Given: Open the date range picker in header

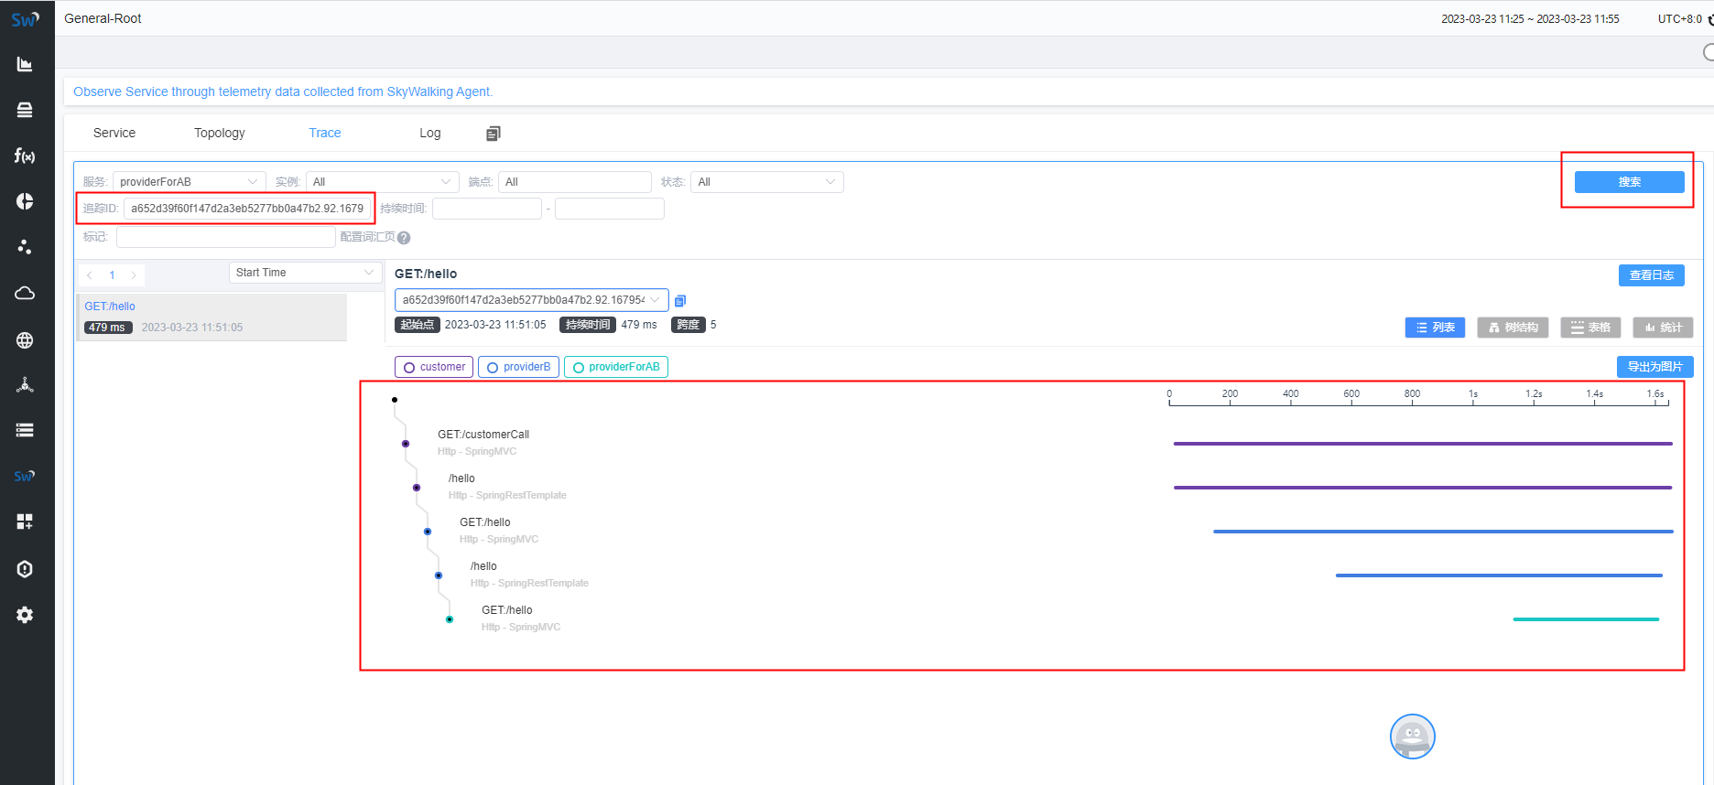Looking at the screenshot, I should (1530, 19).
